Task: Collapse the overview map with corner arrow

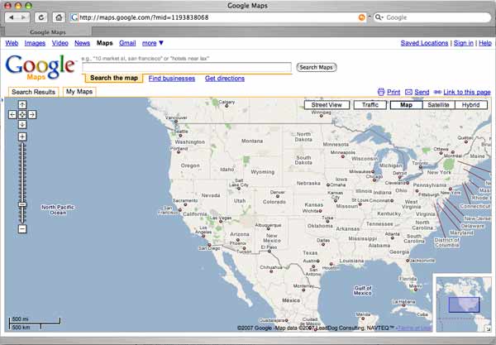Action: tap(487, 327)
